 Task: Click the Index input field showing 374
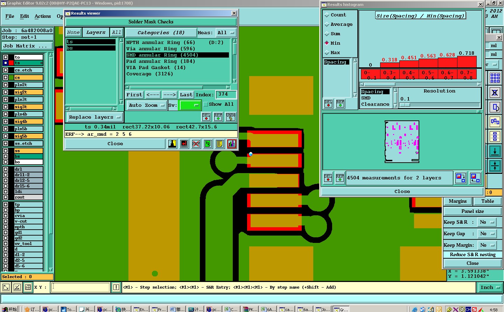[226, 95]
